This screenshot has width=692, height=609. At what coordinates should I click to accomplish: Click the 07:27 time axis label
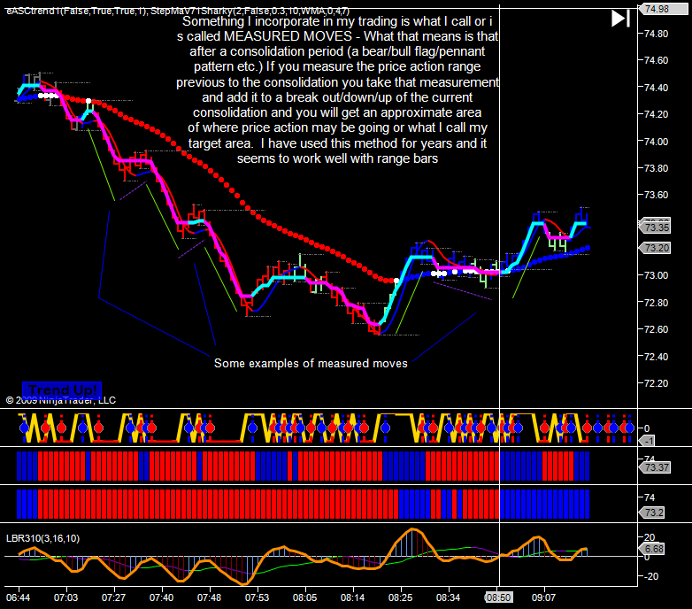113,597
